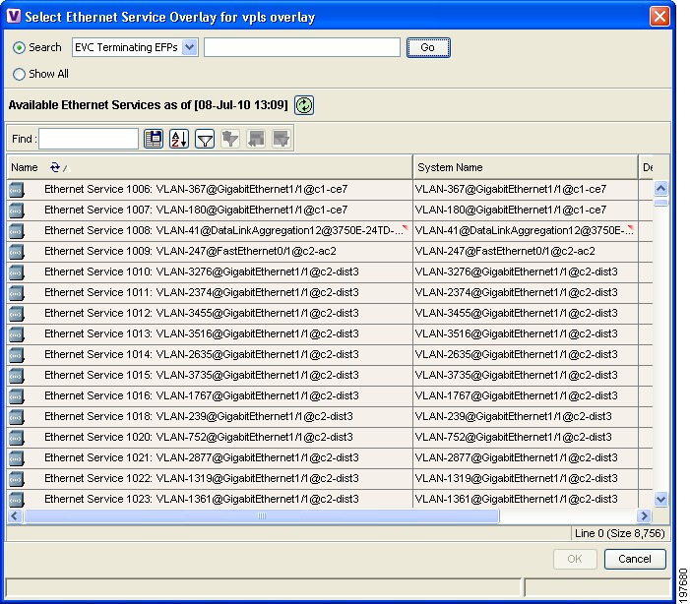The width and height of the screenshot is (690, 604).
Task: Click the Show Only Selected Rows icon
Action: point(282,139)
